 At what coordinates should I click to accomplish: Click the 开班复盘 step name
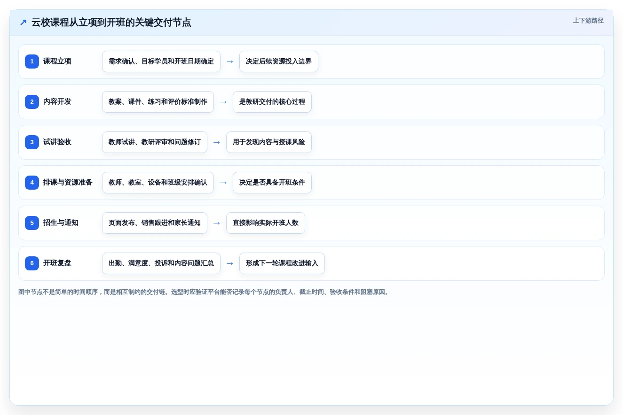57,263
